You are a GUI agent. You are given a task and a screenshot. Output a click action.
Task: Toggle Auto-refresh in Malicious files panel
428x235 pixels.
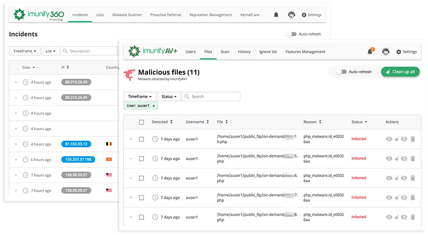click(x=342, y=72)
